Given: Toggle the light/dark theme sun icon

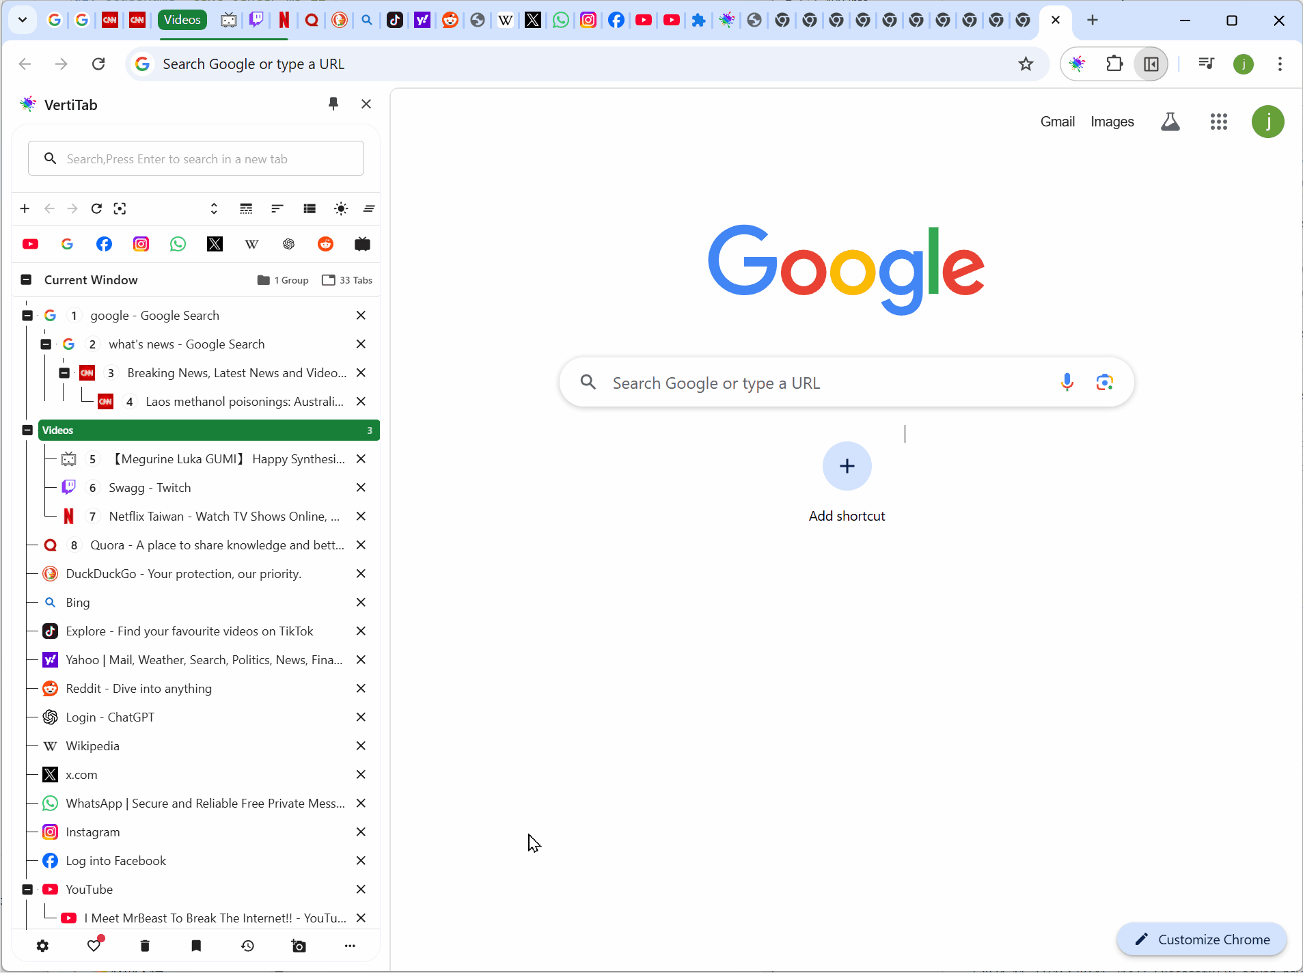Looking at the screenshot, I should 340,208.
